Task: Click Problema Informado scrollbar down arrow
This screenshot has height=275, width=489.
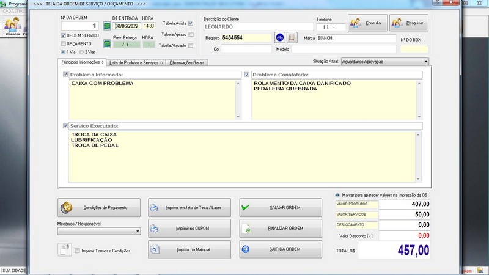Action: [x=238, y=117]
